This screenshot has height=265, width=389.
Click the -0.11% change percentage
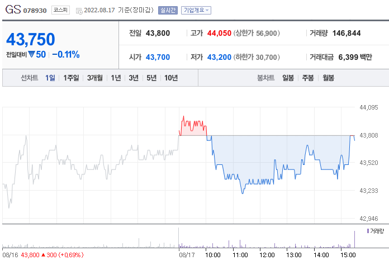click(x=66, y=54)
